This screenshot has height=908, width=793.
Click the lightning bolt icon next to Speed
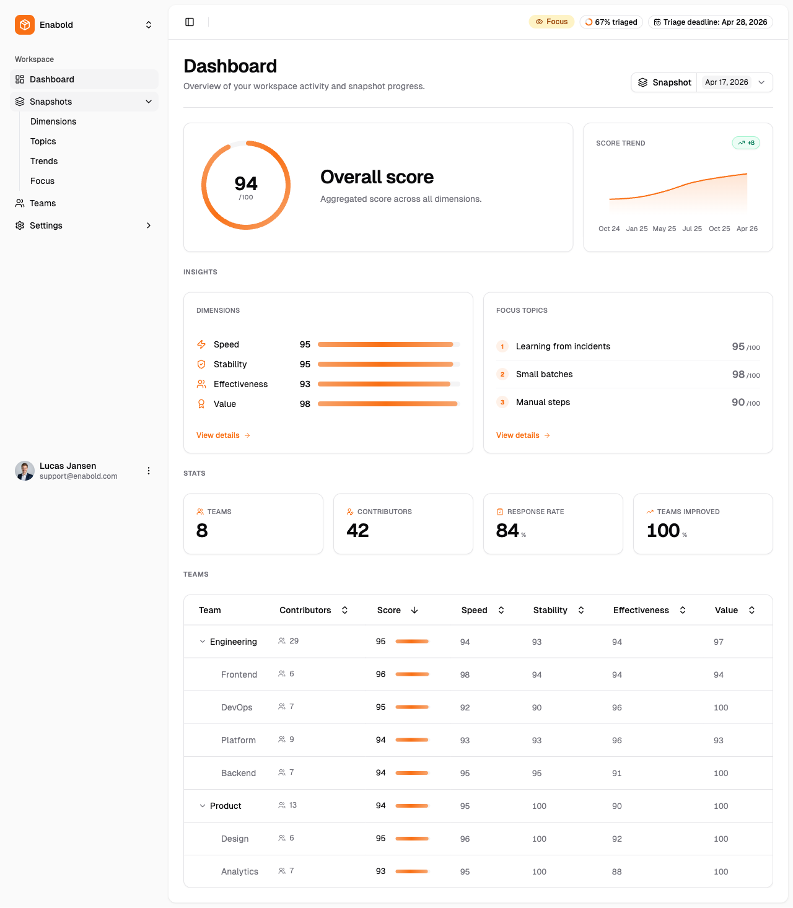(201, 344)
